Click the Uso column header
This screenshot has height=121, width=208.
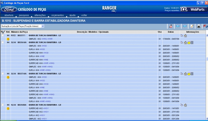160,32
